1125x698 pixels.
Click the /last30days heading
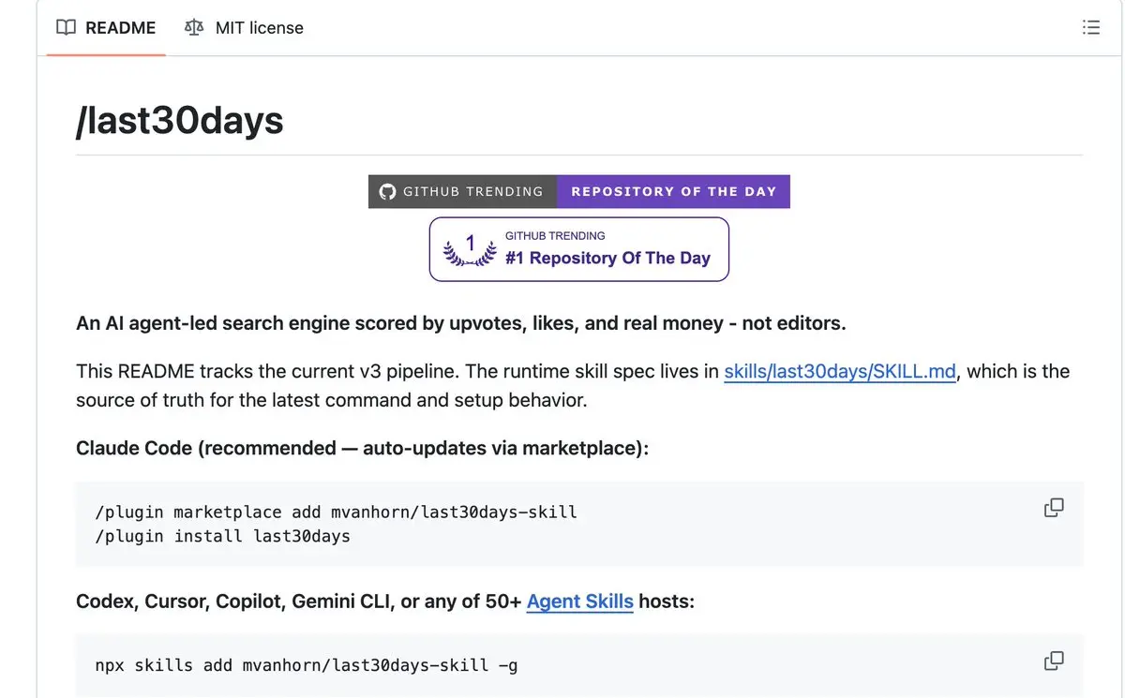pyautogui.click(x=180, y=120)
